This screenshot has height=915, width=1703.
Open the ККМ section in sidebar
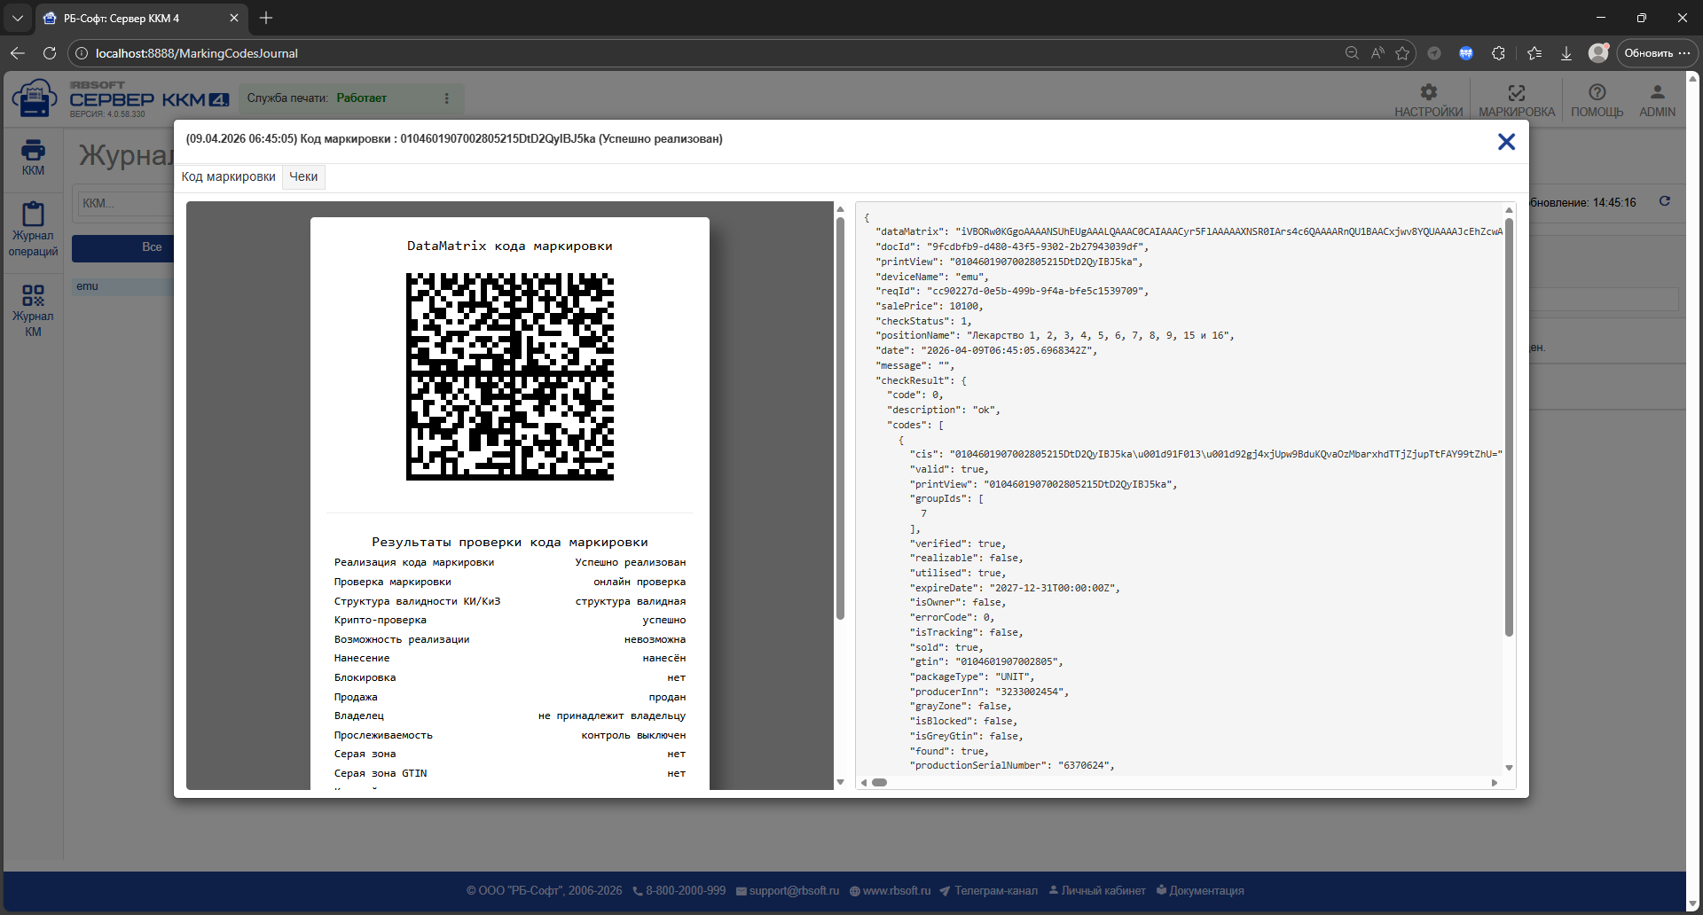pos(33,158)
